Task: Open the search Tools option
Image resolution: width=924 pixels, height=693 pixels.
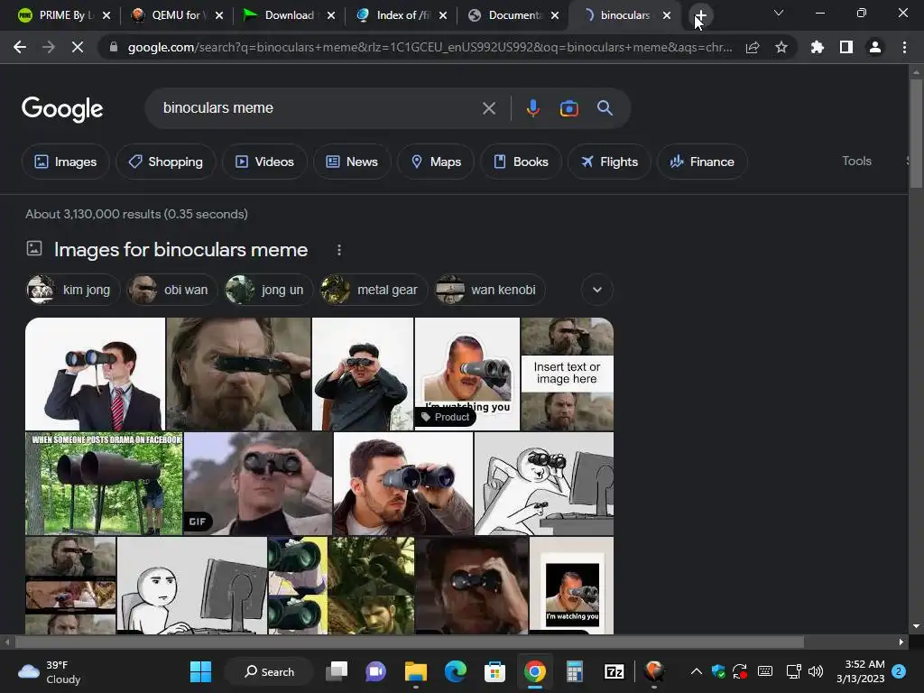Action: 856,161
